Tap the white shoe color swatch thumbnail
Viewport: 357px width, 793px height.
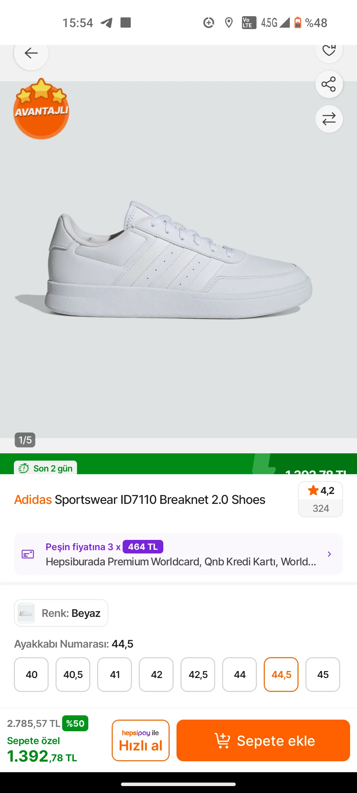click(x=26, y=613)
